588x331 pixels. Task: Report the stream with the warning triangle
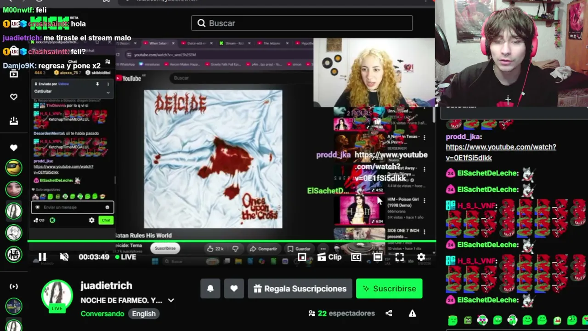412,314
